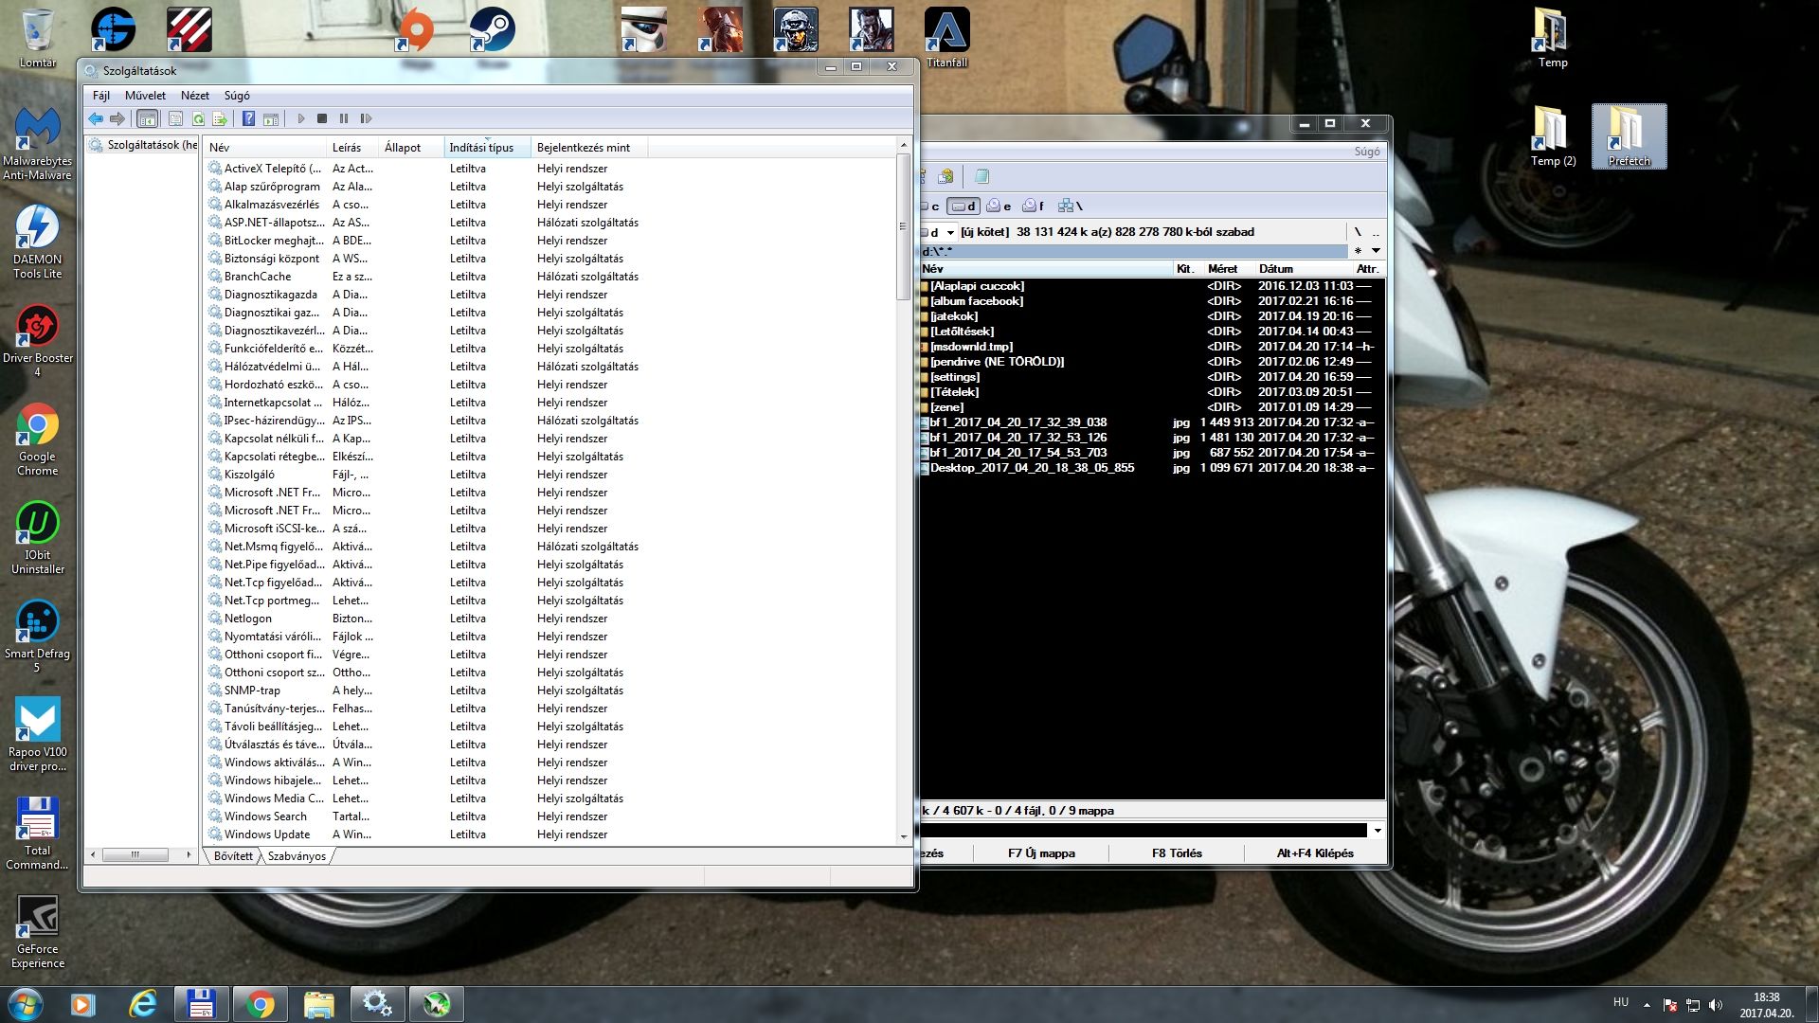1819x1023 pixels.
Task: Open the command line history dropdown
Action: (x=1378, y=831)
